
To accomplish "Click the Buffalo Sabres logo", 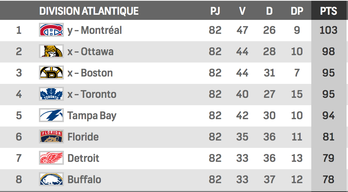I will pyautogui.click(x=51, y=179).
